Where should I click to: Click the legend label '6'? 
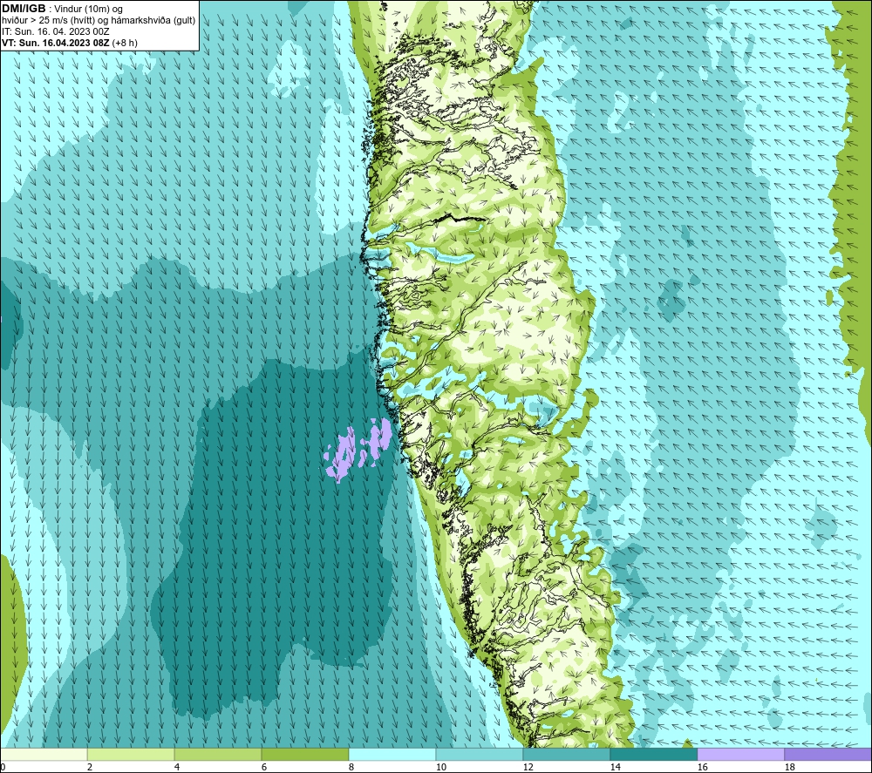[x=264, y=767]
